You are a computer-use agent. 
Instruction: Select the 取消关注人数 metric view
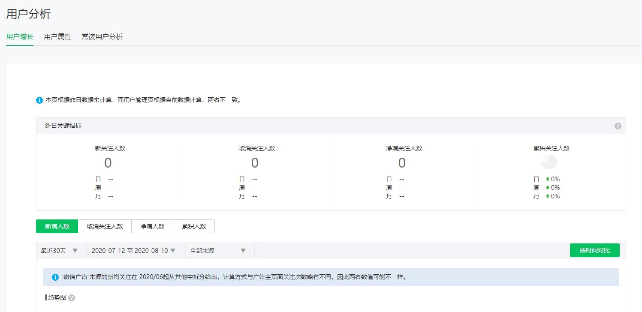click(x=104, y=226)
